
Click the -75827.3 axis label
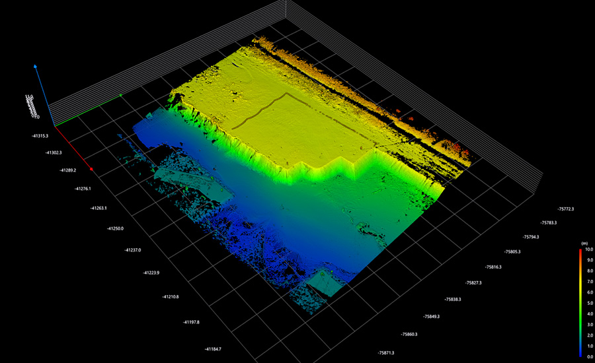[473, 282]
